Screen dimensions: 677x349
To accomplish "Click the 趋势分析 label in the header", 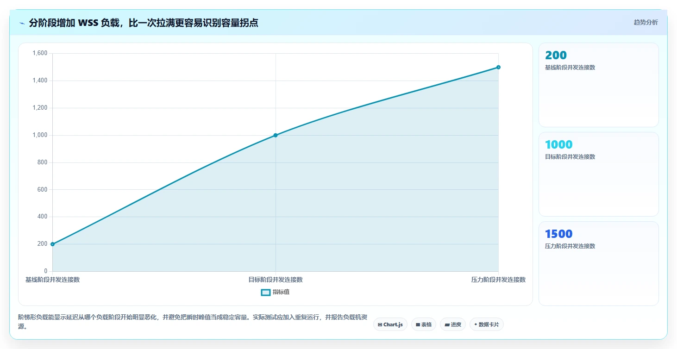I will pos(646,22).
